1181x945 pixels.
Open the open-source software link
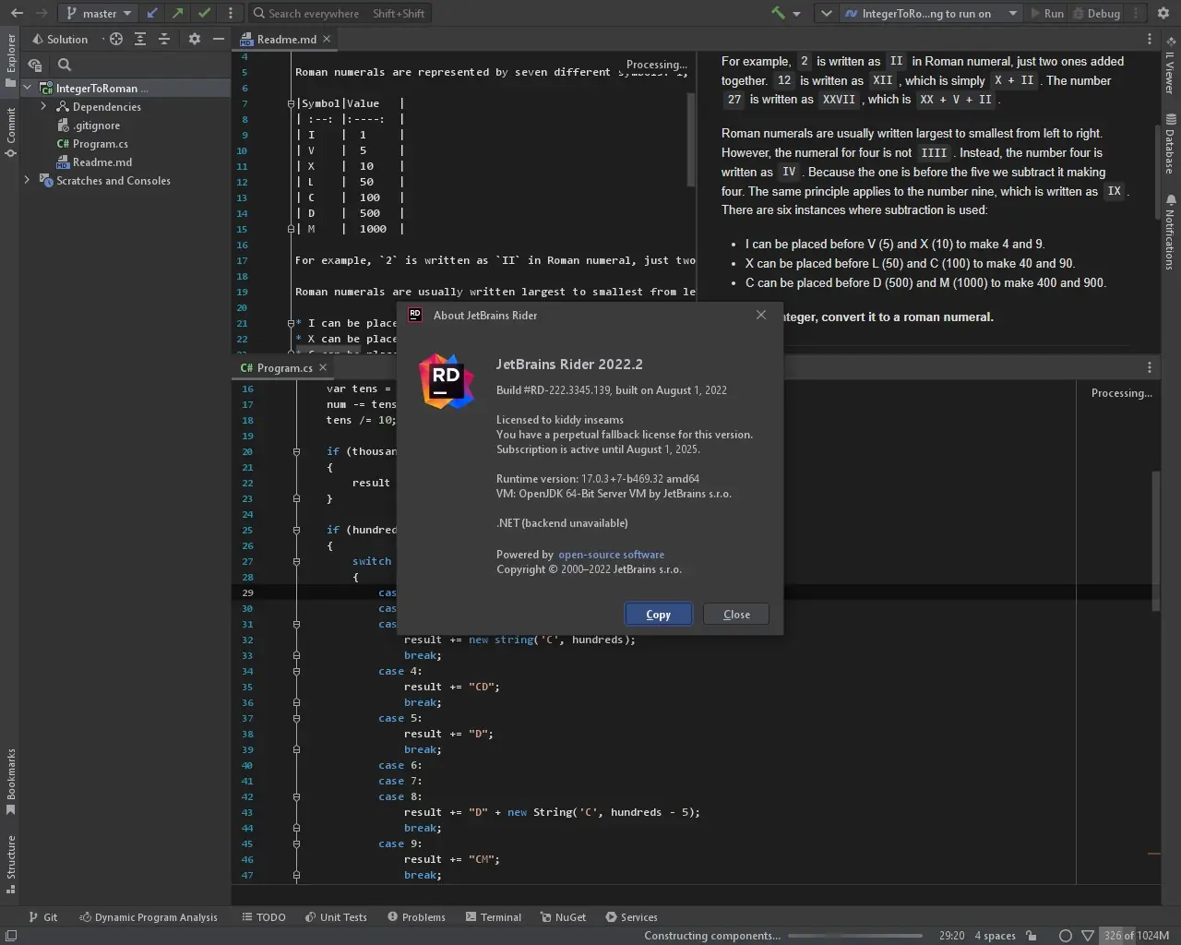pyautogui.click(x=611, y=555)
